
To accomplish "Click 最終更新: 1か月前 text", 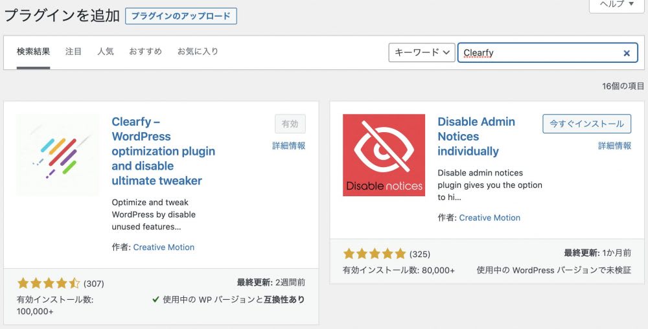I will coord(597,253).
